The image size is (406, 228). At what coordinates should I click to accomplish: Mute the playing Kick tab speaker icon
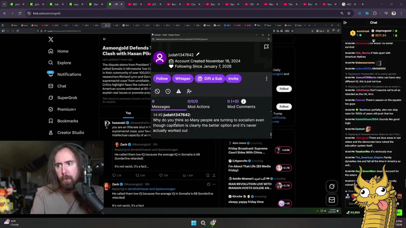(116, 4)
